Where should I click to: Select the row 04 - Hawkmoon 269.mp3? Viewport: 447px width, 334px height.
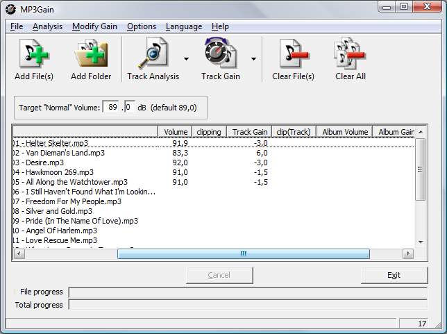[x=214, y=172]
